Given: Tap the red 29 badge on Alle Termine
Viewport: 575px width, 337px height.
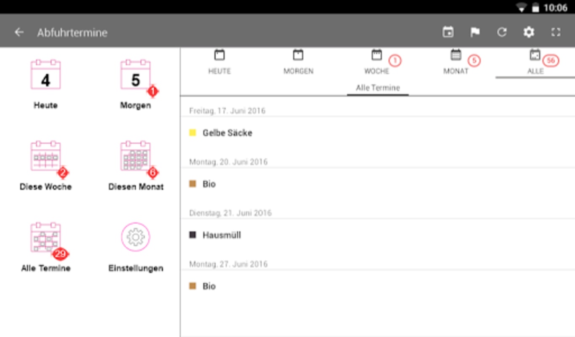Looking at the screenshot, I should click(61, 254).
